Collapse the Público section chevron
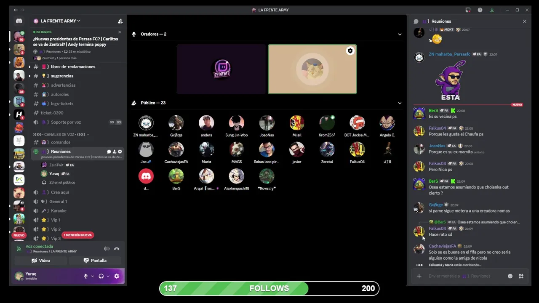The height and width of the screenshot is (303, 539). (400, 103)
